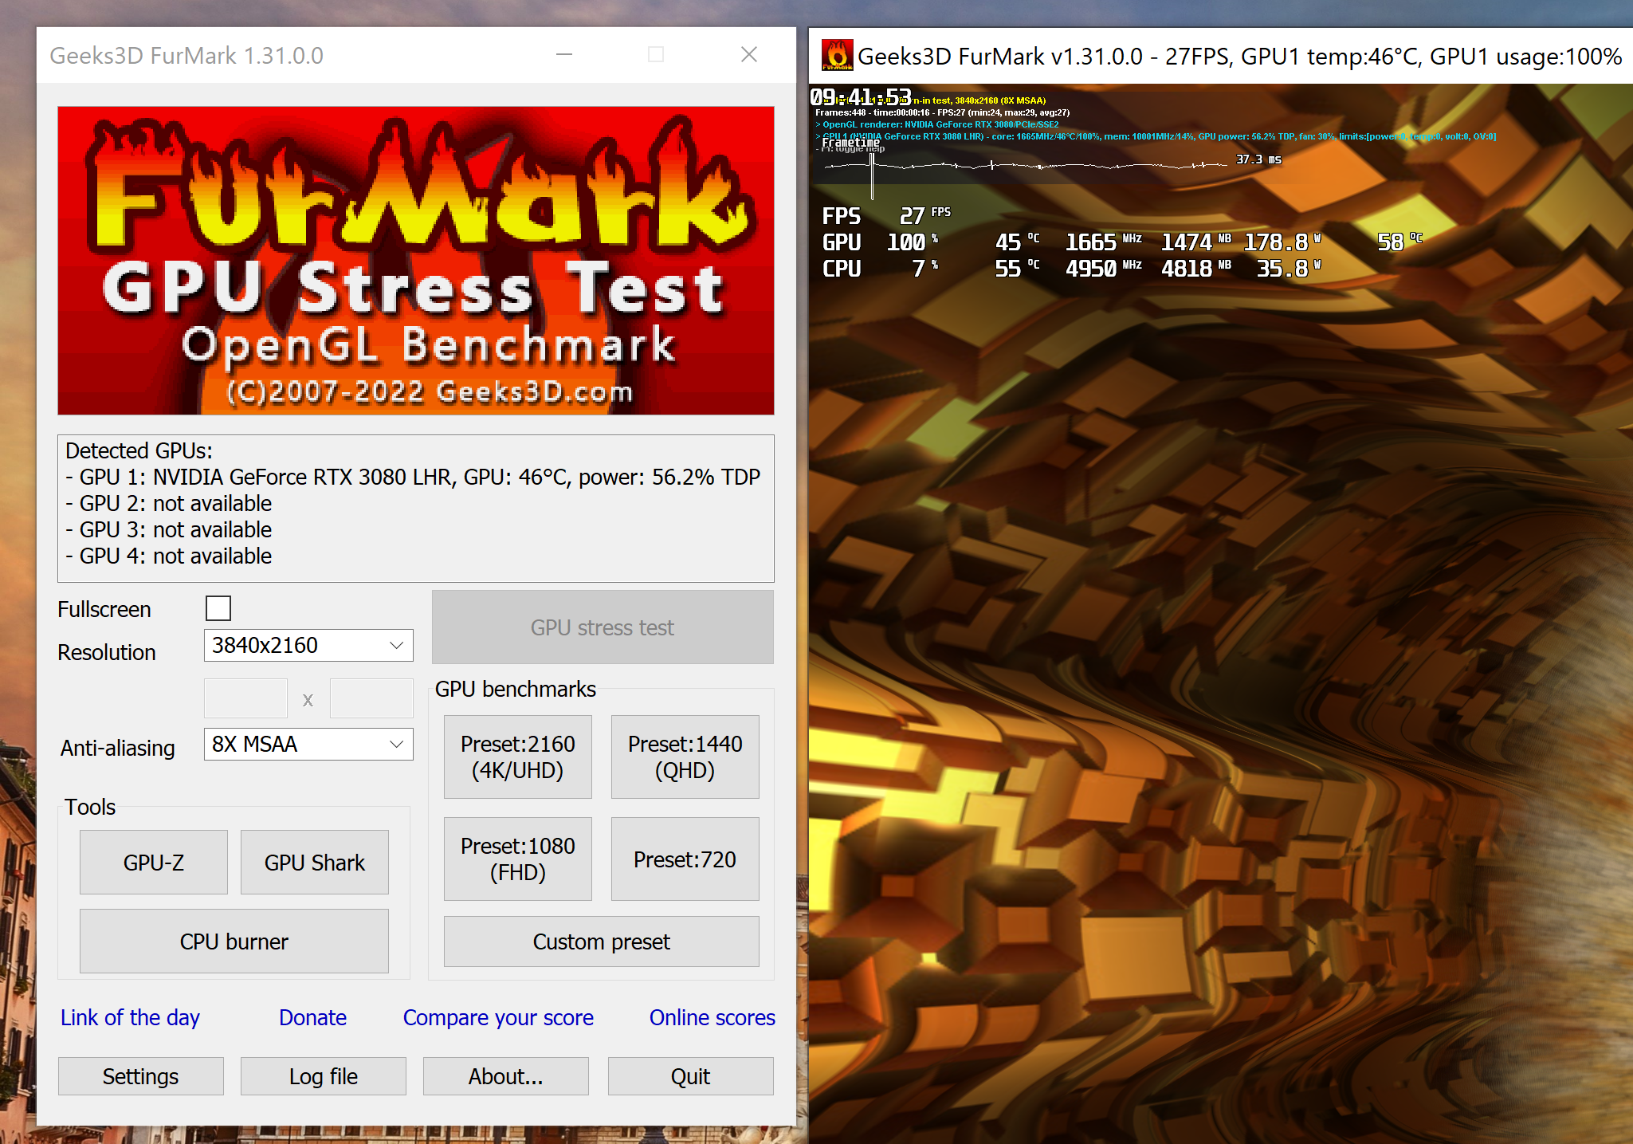
Task: Run the Preset:2160 (4K/UHD) benchmark
Action: coord(517,757)
